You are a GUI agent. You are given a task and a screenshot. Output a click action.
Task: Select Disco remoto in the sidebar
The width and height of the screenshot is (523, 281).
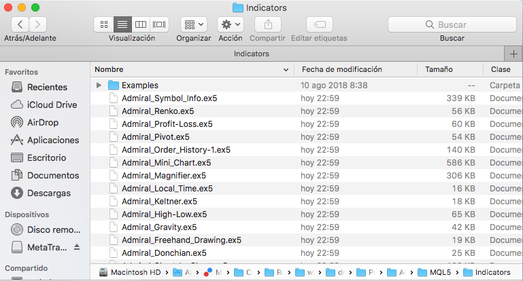46,229
